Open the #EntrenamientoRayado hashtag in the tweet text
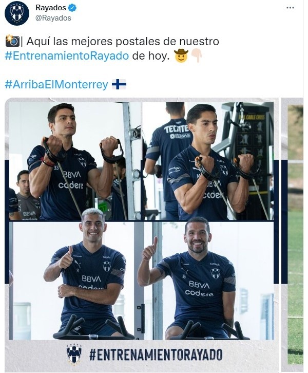This screenshot has height=373, width=308. coord(67,55)
